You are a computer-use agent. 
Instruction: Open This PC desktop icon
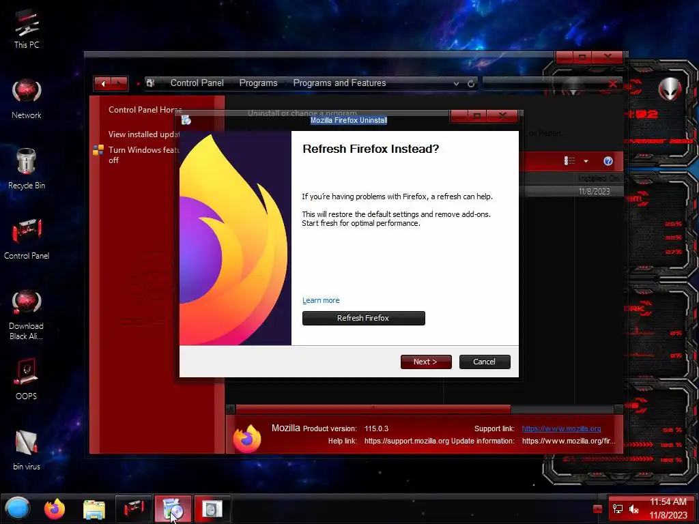tap(27, 29)
